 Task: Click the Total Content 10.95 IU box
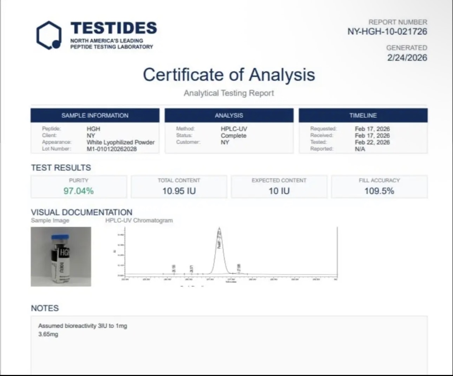(179, 187)
